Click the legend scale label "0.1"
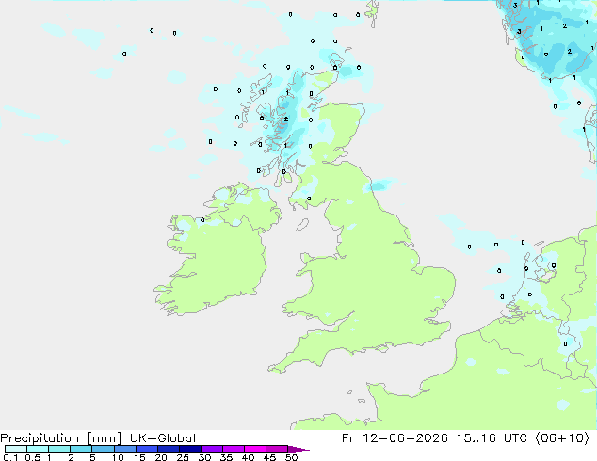Viewport: 597px width, 461px height. click(10, 457)
